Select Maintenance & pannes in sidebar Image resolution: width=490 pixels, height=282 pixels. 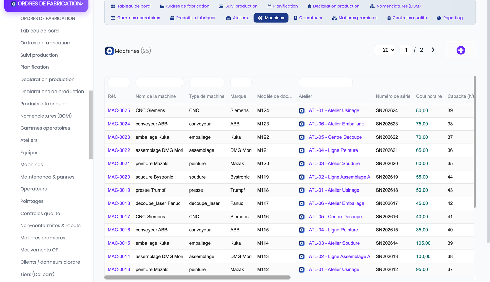47,177
